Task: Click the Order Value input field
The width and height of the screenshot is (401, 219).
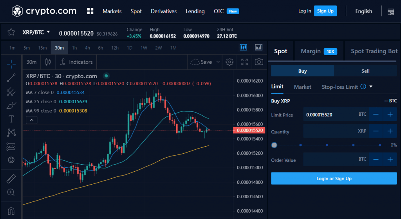Action: click(x=336, y=159)
